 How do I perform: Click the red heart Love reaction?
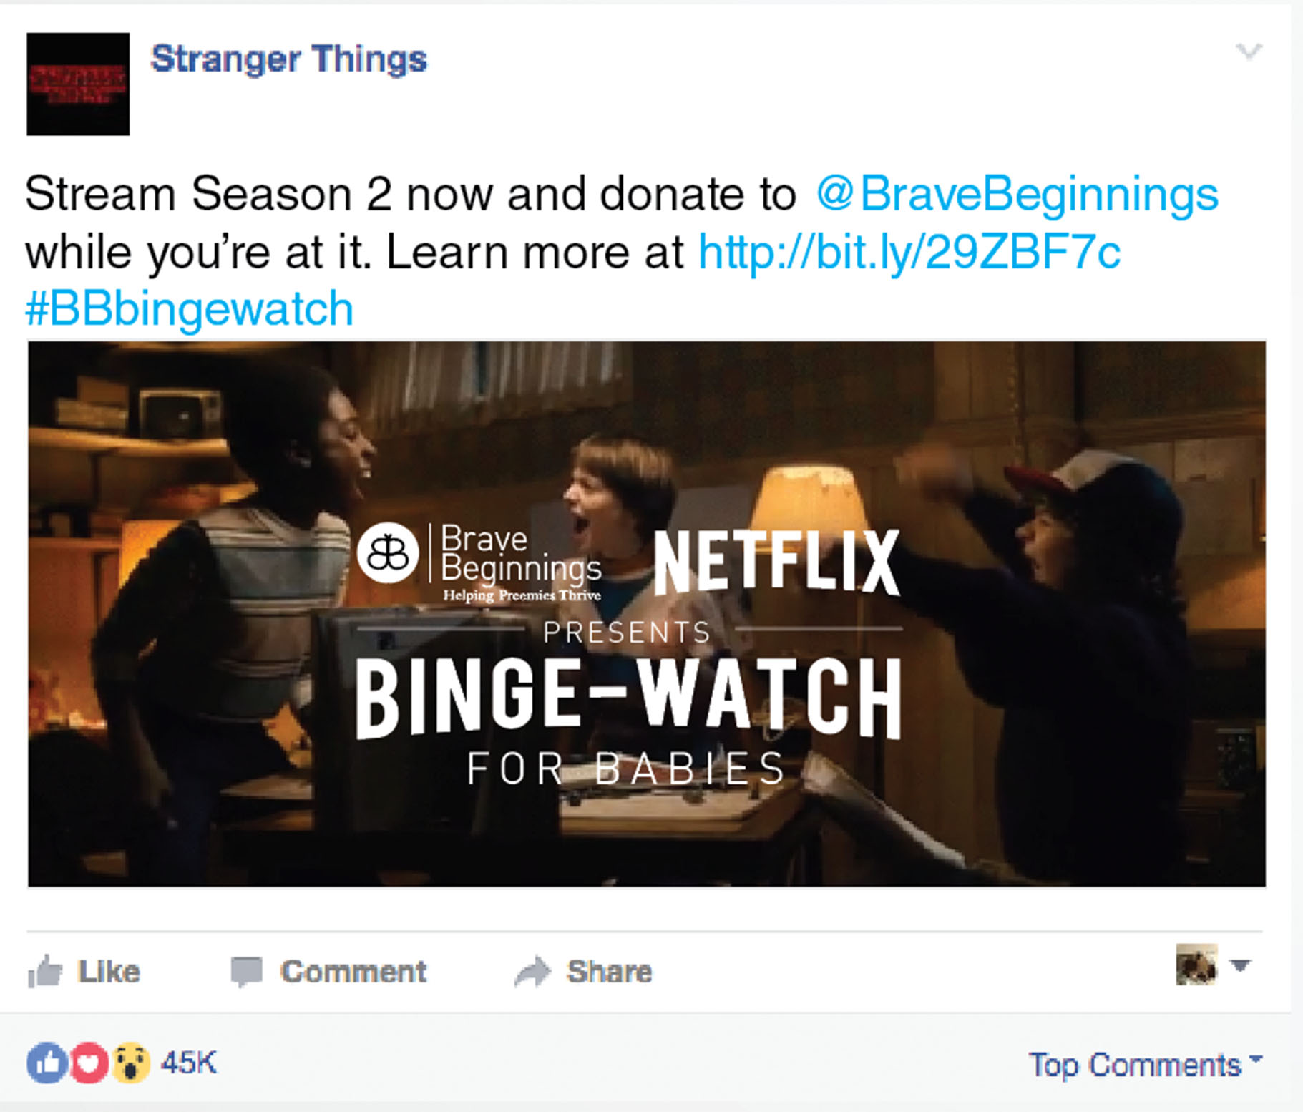coord(88,1063)
